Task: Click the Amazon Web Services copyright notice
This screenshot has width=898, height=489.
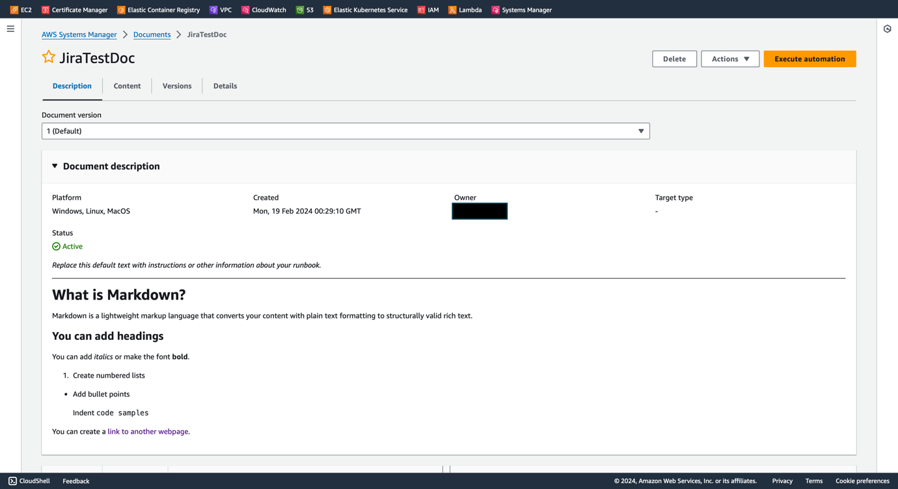Action: [685, 481]
